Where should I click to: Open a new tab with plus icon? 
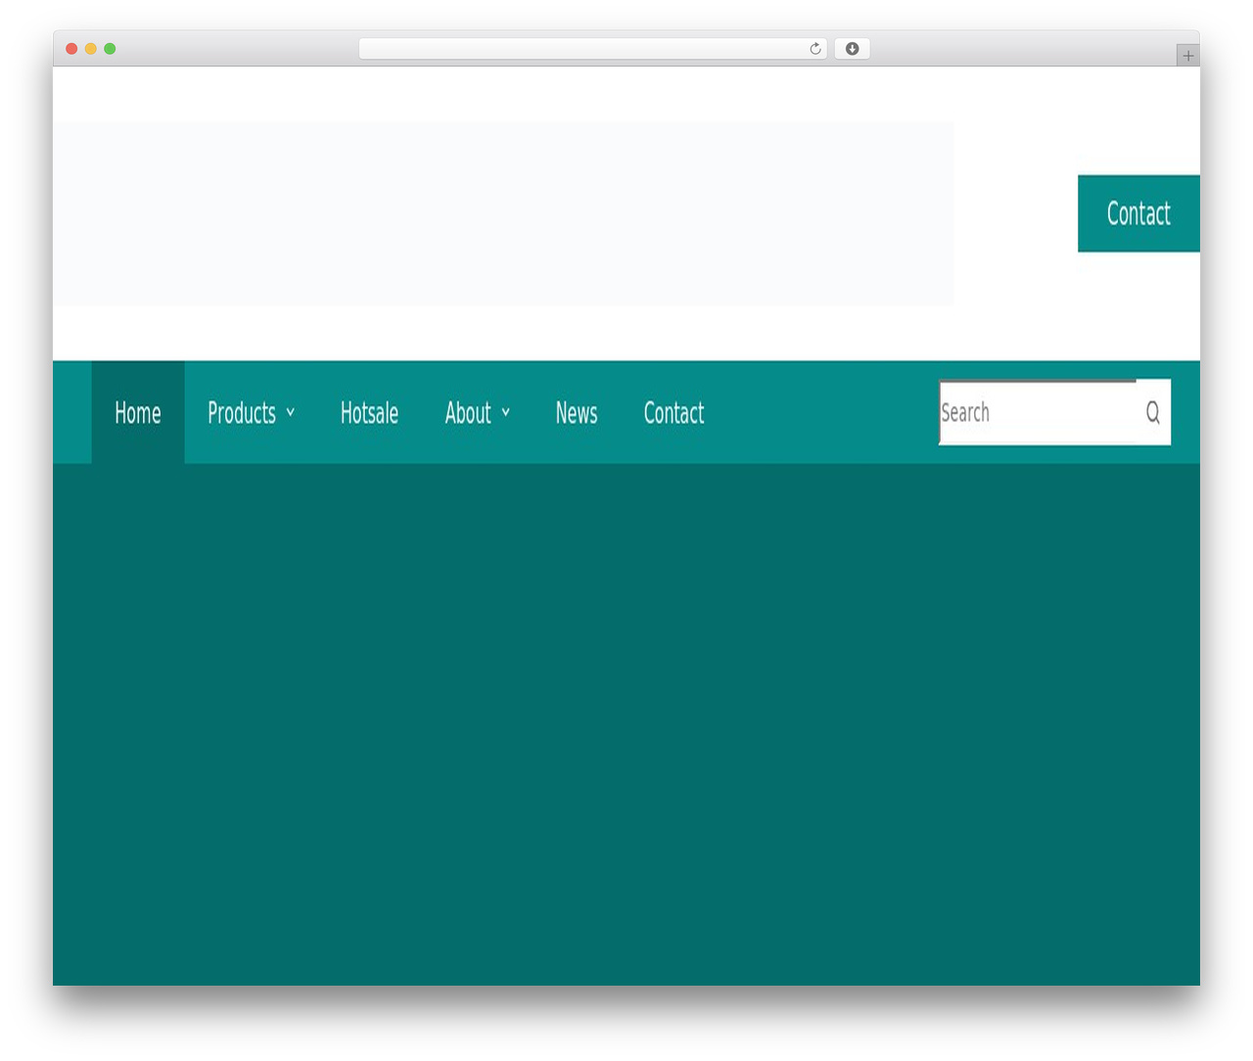(1187, 56)
